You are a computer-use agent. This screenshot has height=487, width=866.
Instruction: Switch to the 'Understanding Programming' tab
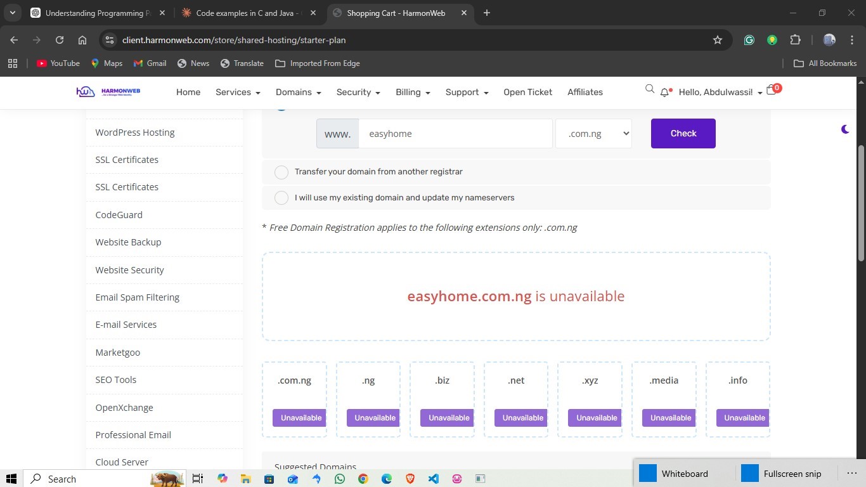(x=98, y=13)
